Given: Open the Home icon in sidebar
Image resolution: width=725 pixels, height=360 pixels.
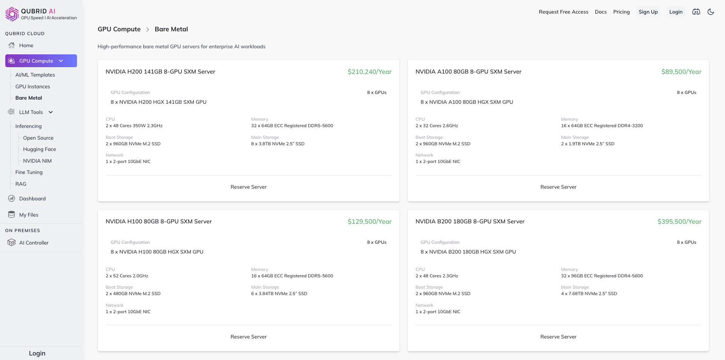Looking at the screenshot, I should tap(12, 45).
